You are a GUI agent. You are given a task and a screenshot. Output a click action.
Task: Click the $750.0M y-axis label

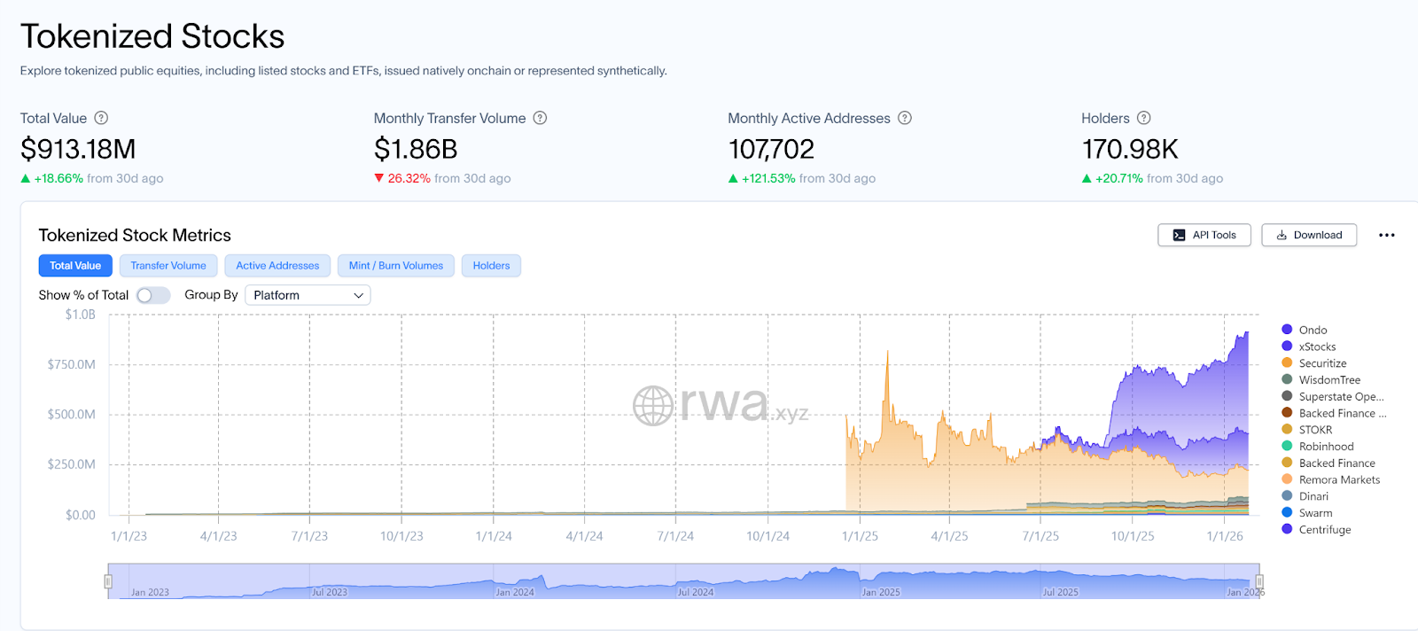72,364
